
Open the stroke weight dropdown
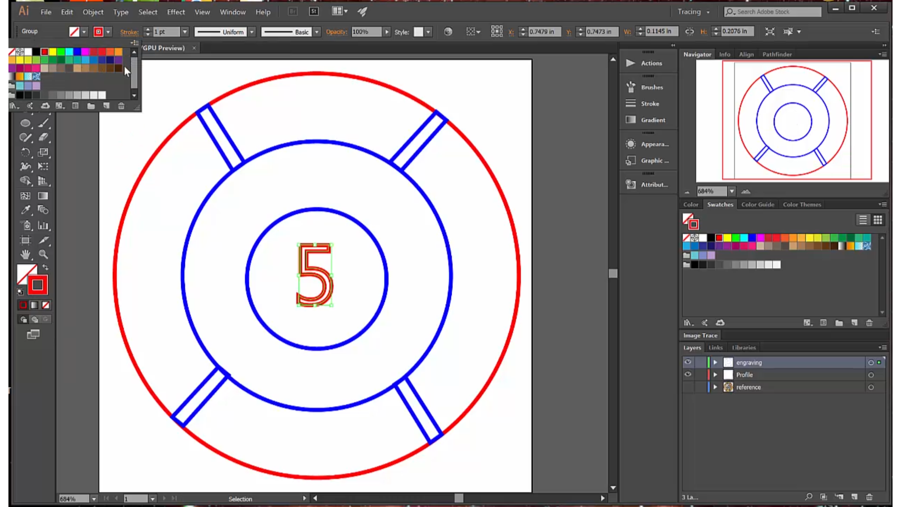click(x=184, y=31)
